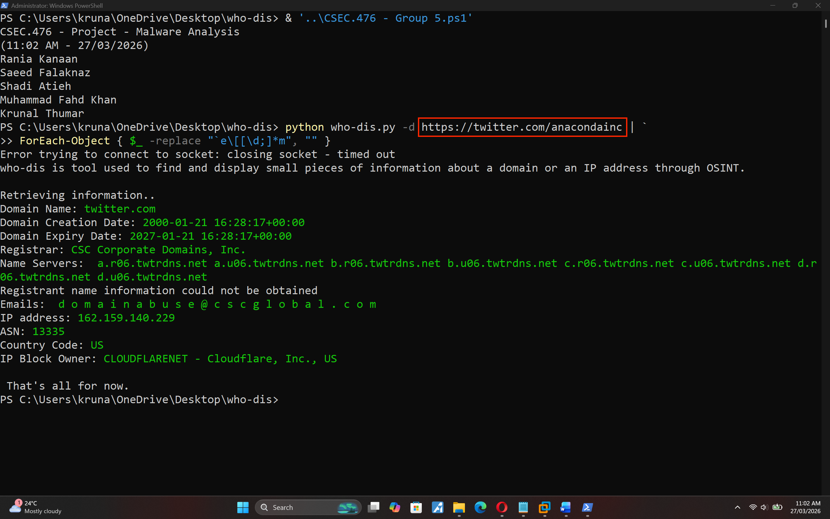This screenshot has height=519, width=830.
Task: Open the Wi-Fi network status icon
Action: [753, 507]
